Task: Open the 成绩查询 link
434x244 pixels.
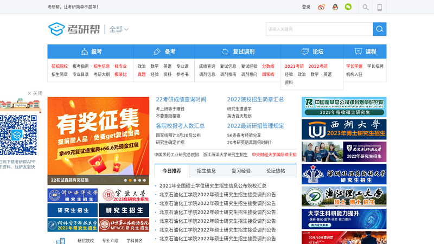Action: [207, 66]
